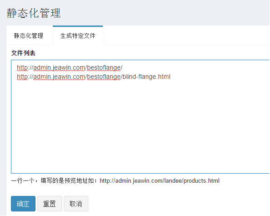
Task: Click the word bestoflange in the second URL line
Action: 104,77
